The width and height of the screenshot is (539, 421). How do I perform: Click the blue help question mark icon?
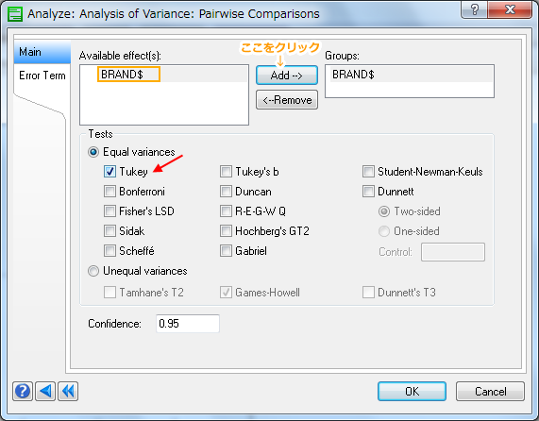pyautogui.click(x=23, y=391)
